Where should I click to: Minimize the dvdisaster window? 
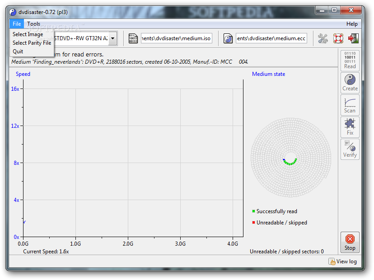click(322, 10)
